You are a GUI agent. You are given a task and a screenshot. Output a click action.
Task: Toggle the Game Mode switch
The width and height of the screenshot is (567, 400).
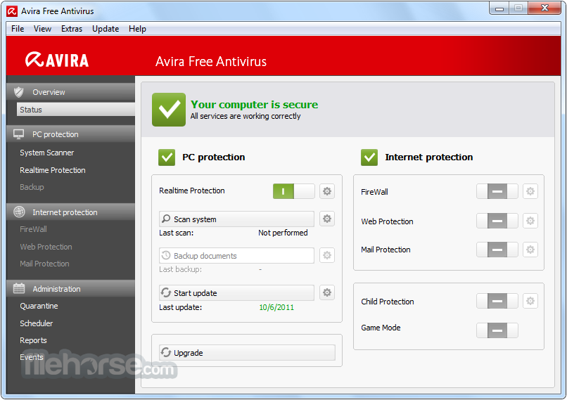point(497,330)
